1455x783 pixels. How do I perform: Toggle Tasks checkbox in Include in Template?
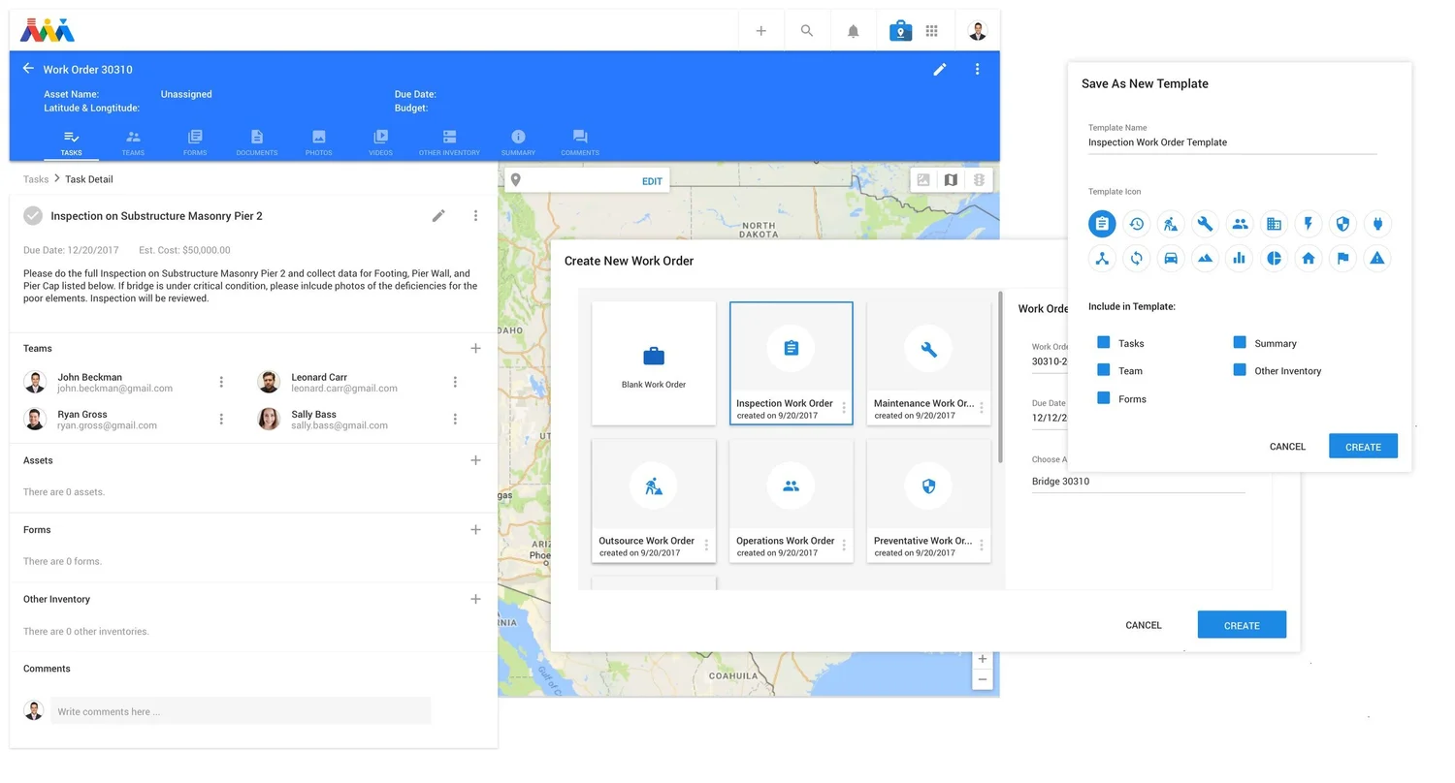[x=1103, y=342]
